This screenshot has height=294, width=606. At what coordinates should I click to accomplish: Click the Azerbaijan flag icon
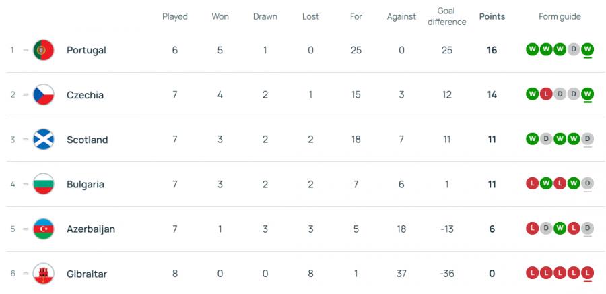click(44, 229)
